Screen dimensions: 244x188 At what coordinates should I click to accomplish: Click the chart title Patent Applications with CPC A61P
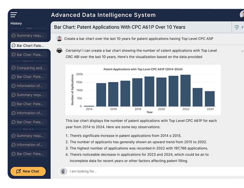(x=143, y=69)
